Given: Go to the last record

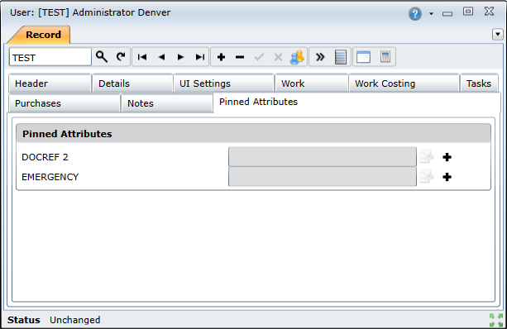Looking at the screenshot, I should tap(200, 57).
